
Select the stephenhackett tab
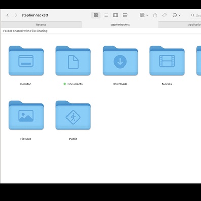click(x=120, y=25)
